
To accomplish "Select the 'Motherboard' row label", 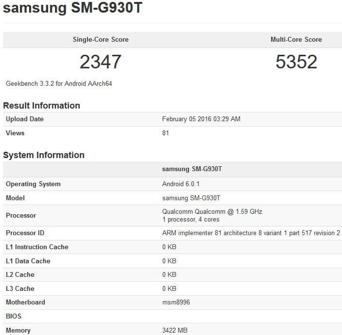I will click(x=26, y=303).
